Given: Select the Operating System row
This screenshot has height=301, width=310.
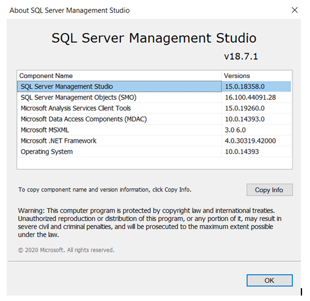Looking at the screenshot, I should 154,151.
